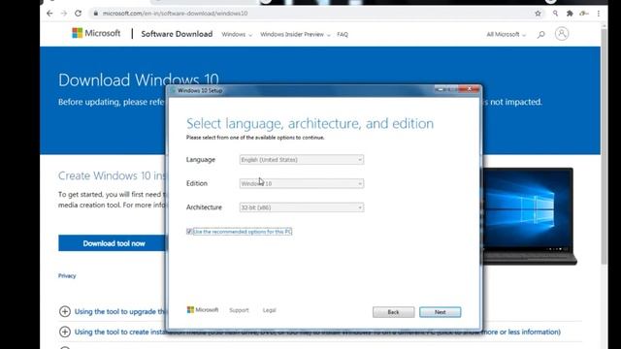The width and height of the screenshot is (621, 349).
Task: Click the browser forward arrow
Action: [x=64, y=14]
